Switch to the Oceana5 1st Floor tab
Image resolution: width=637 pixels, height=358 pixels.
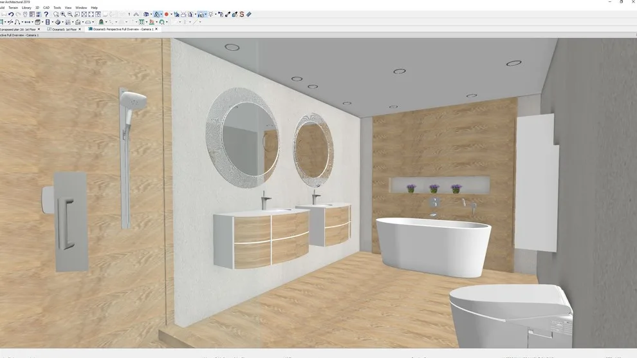click(62, 29)
